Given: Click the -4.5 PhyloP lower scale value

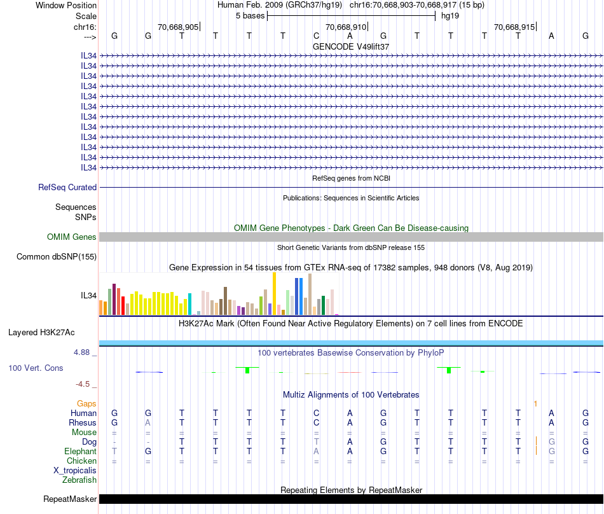Looking at the screenshot, I should 83,384.
